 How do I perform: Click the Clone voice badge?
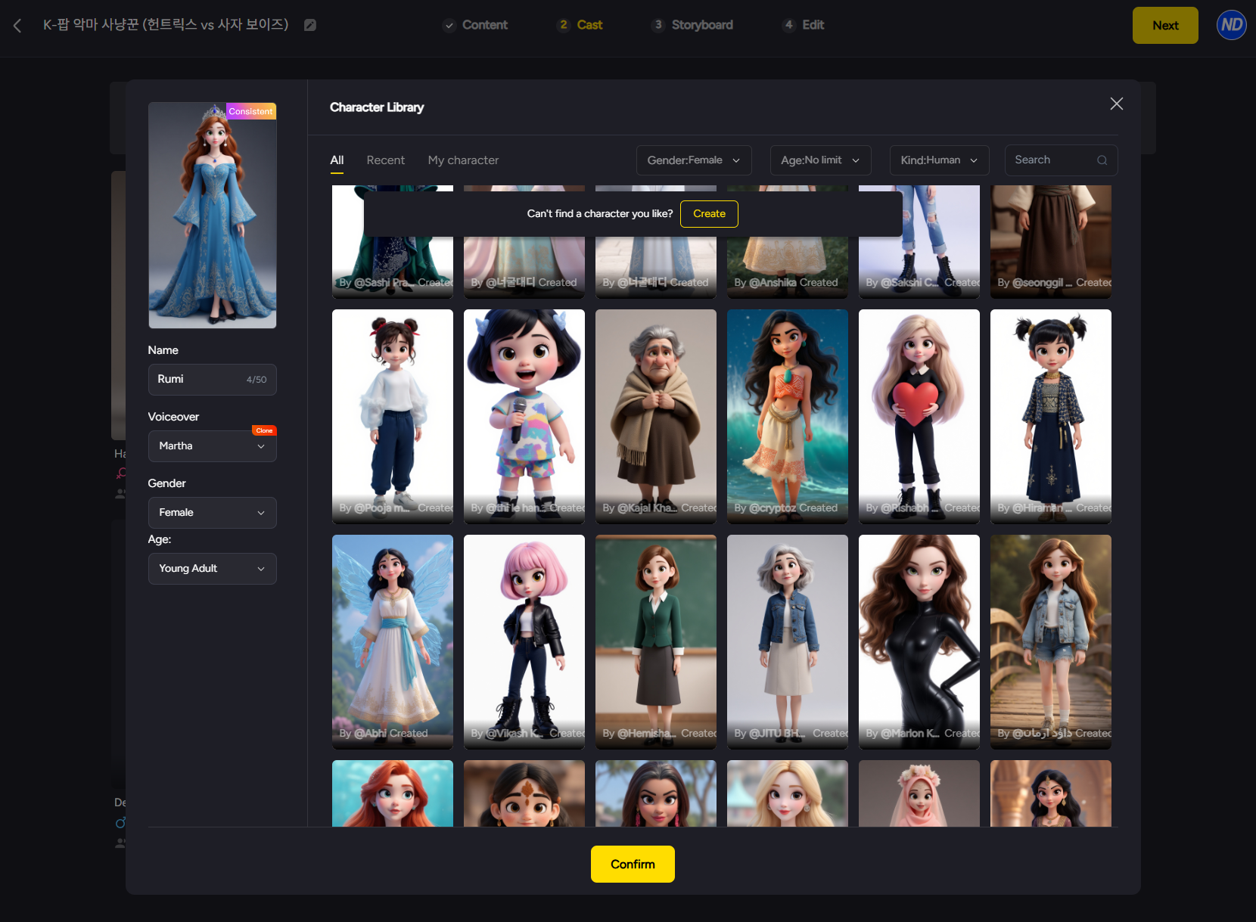point(264,430)
